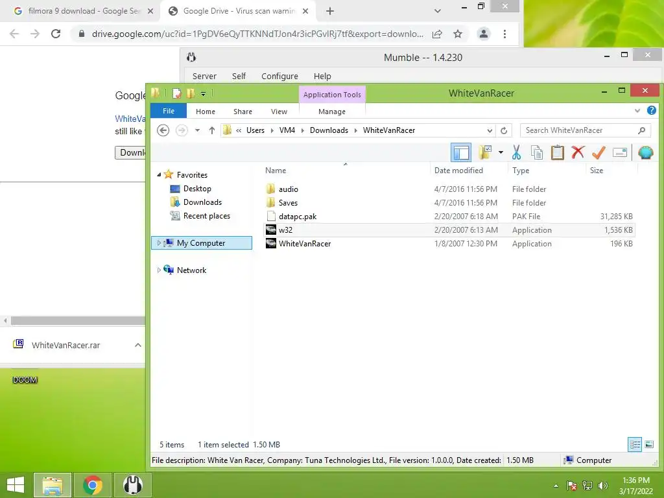Open Mumble Server menu
Screen dimensions: 664x498
point(204,77)
